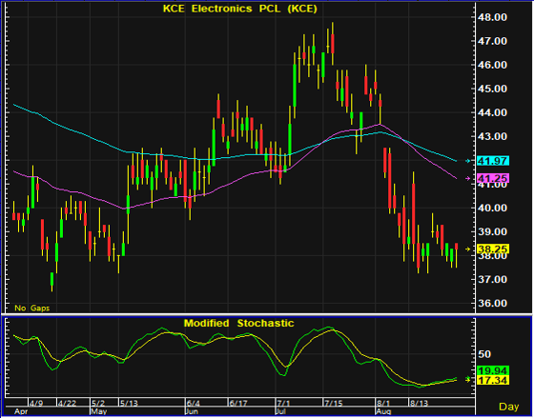
Task: Click the green 19.94 stochastic value label
Action: (493, 370)
